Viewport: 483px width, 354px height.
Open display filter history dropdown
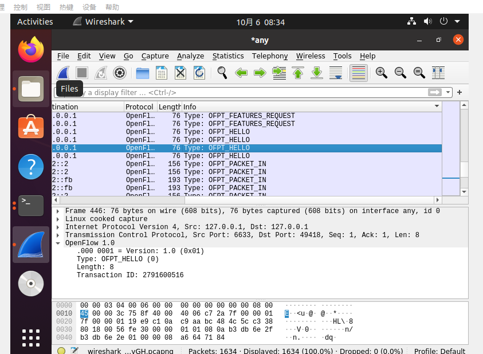coord(448,92)
